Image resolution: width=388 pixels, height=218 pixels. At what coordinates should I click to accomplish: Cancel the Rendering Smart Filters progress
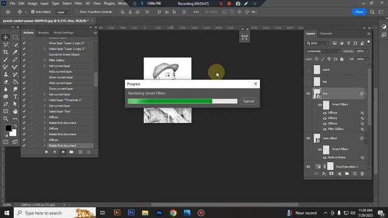[248, 101]
